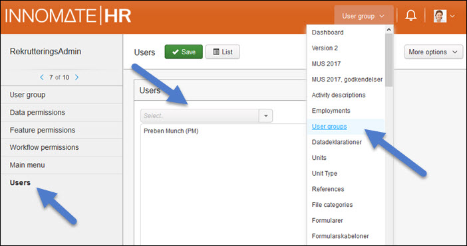This screenshot has height=246, width=467.
Task: Click the user profile avatar
Action: coord(440,16)
